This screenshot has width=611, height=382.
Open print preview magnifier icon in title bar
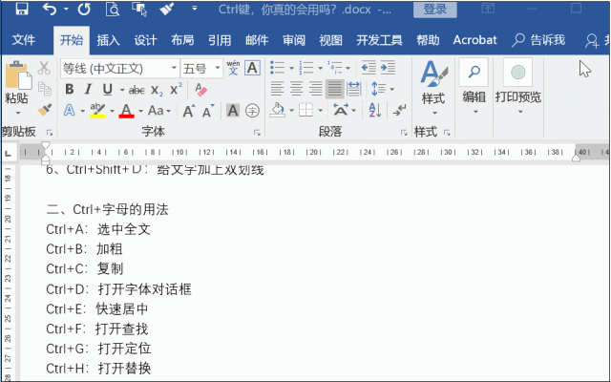coord(113,9)
